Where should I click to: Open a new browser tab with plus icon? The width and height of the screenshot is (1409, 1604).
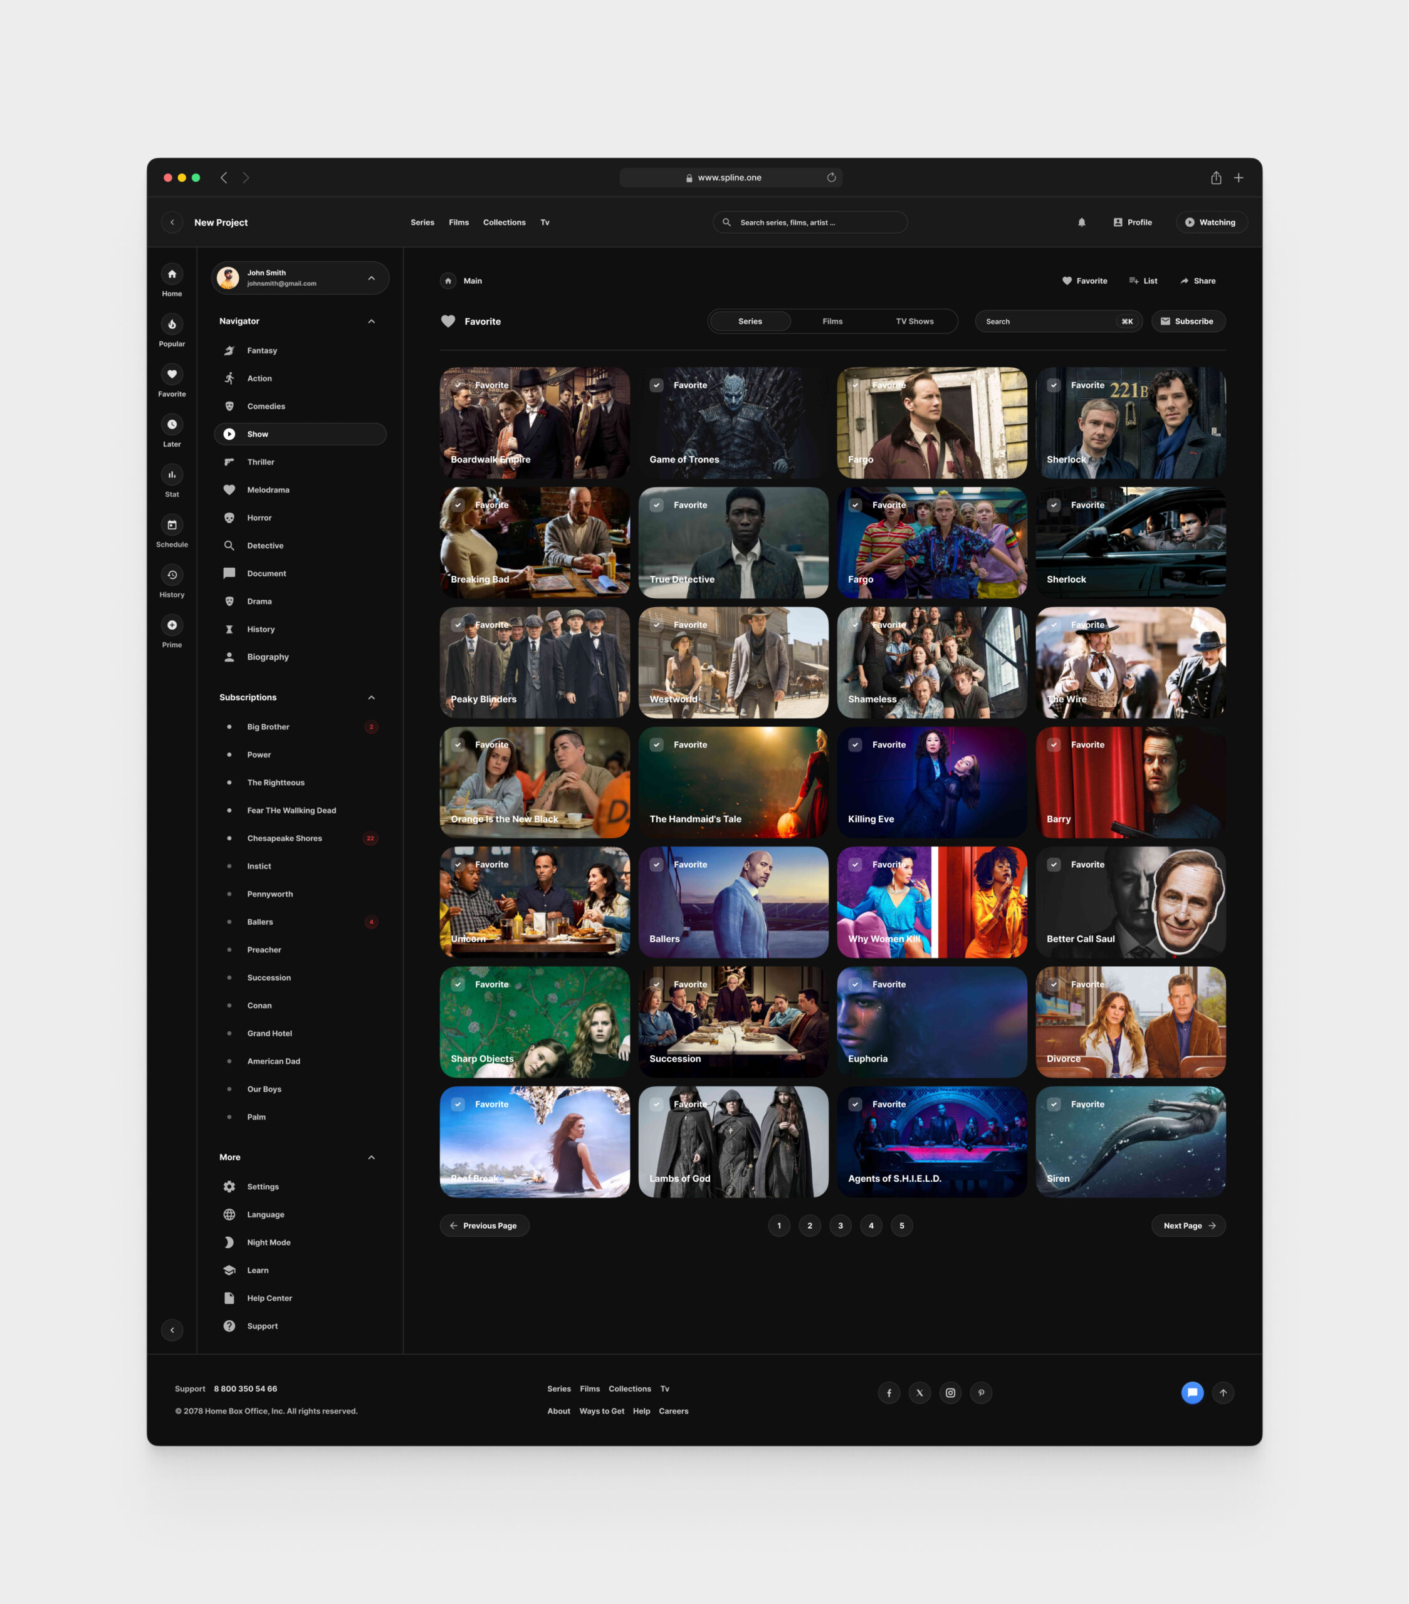[1239, 178]
